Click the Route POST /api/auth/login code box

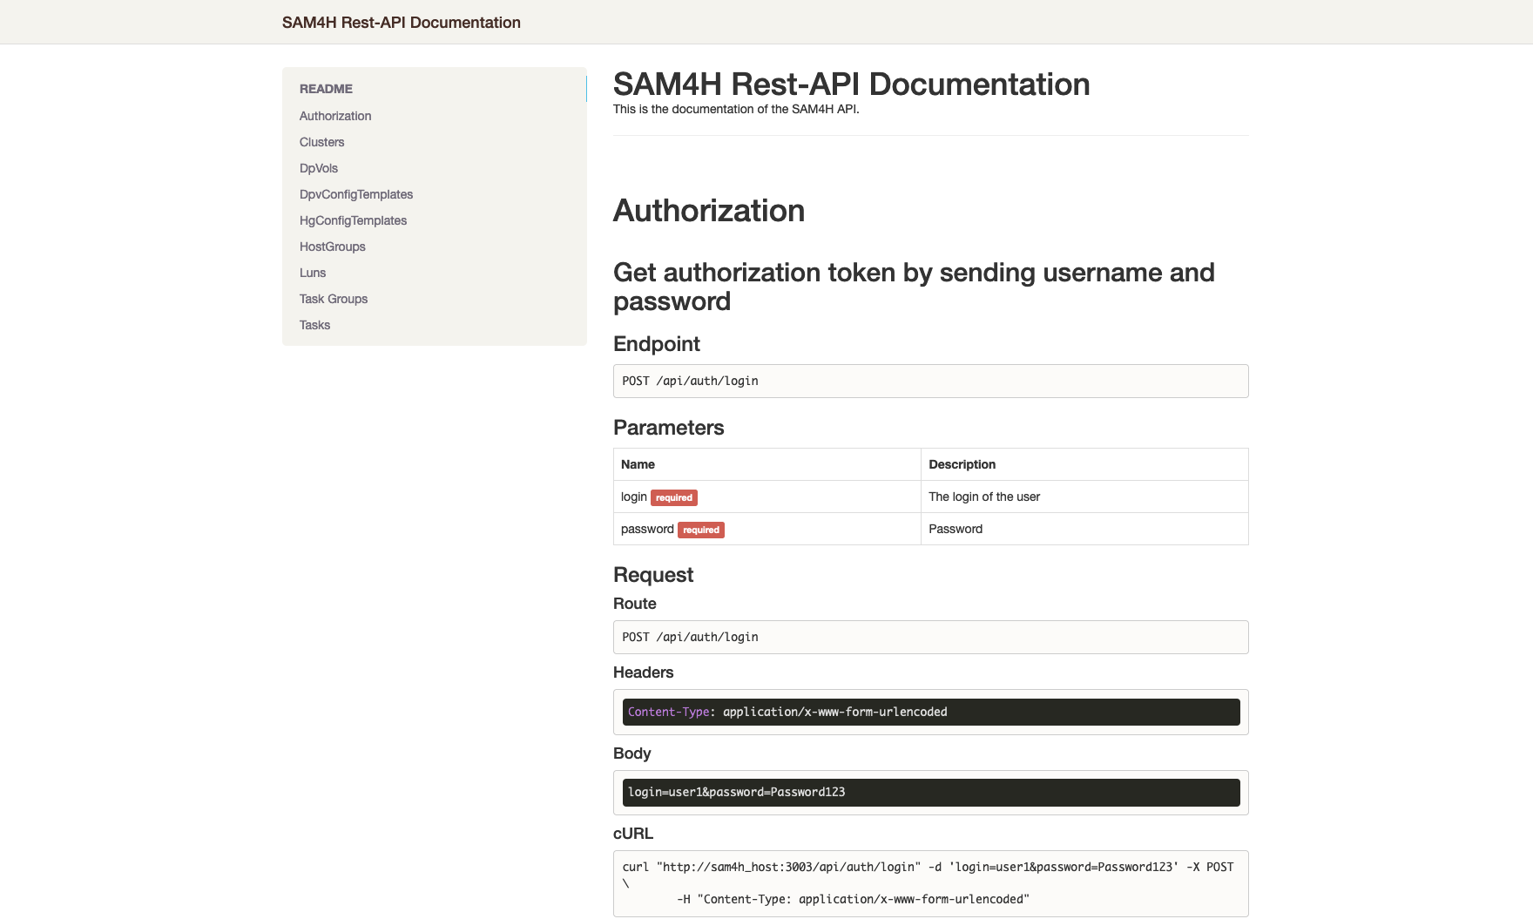[x=930, y=638]
